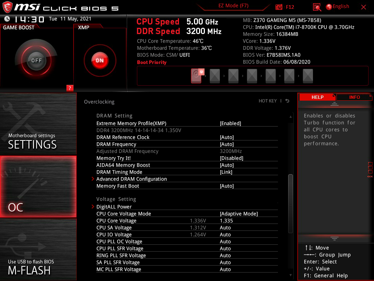
Task: Click the date Tue 11 May, 2021
Action: [x=70, y=19]
